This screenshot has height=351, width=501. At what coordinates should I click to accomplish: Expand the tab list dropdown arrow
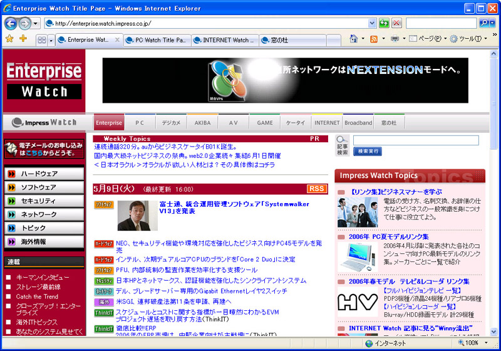click(x=51, y=40)
